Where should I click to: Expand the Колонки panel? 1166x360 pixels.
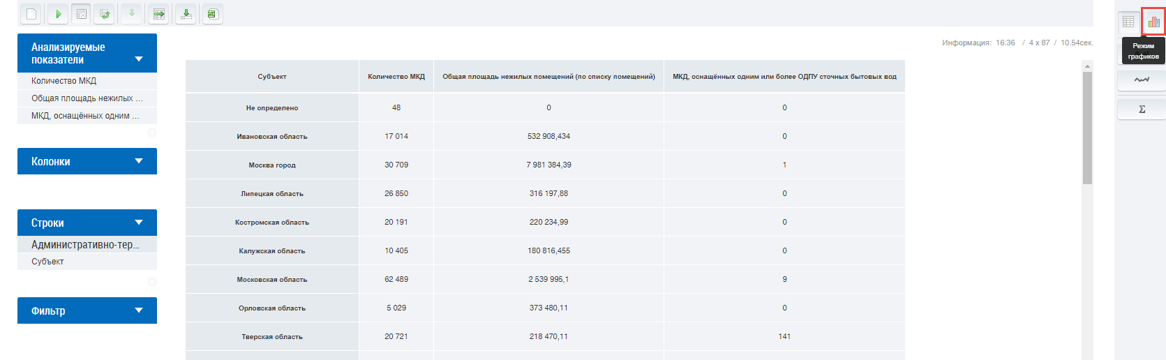[x=139, y=161]
